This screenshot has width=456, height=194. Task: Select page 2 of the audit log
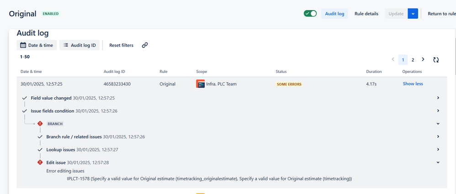pos(413,60)
